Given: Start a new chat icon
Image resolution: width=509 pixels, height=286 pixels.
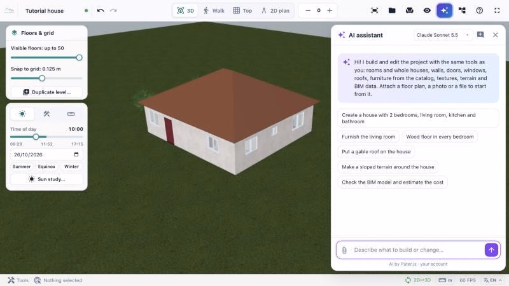Looking at the screenshot, I should pyautogui.click(x=480, y=35).
